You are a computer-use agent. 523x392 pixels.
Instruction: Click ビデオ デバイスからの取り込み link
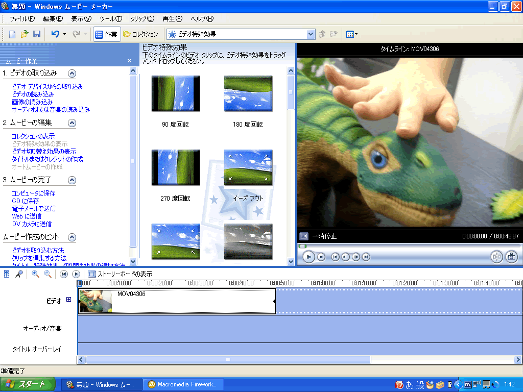tap(47, 87)
